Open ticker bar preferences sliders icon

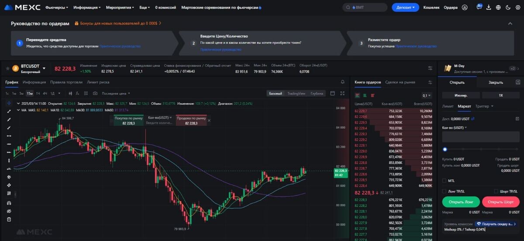coord(430,68)
